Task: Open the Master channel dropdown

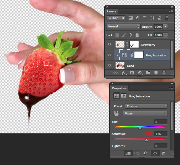Action: 145,114
